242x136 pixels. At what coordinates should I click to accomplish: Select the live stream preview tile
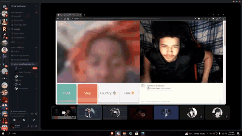64,113
